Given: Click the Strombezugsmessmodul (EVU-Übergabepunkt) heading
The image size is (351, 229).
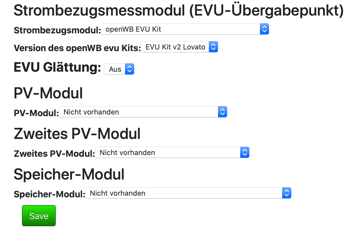Looking at the screenshot, I should click(178, 11).
